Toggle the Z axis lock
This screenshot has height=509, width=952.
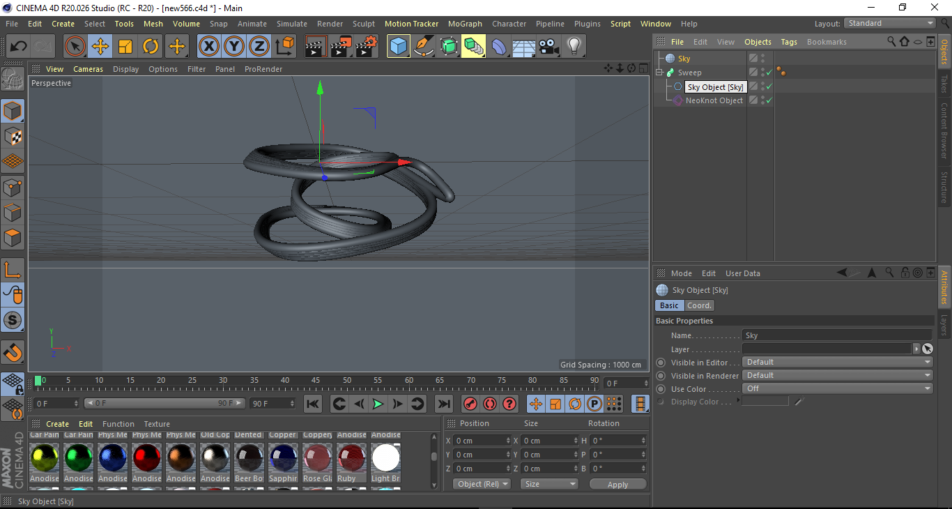[259, 47]
